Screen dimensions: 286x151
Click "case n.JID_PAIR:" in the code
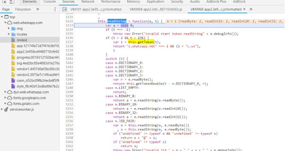click(x=121, y=121)
